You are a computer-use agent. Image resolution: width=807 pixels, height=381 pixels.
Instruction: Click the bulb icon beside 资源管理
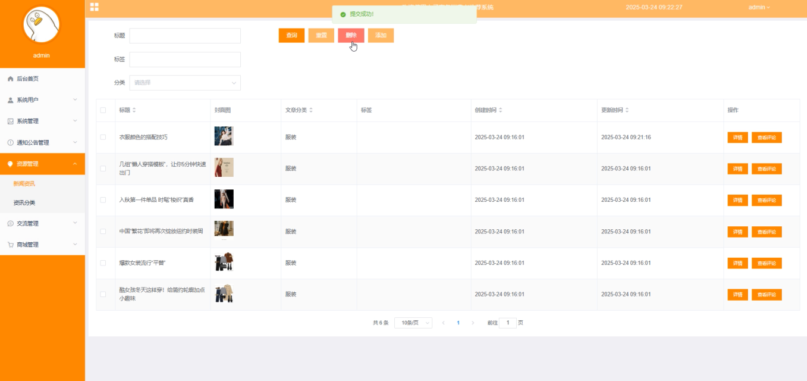click(x=11, y=164)
